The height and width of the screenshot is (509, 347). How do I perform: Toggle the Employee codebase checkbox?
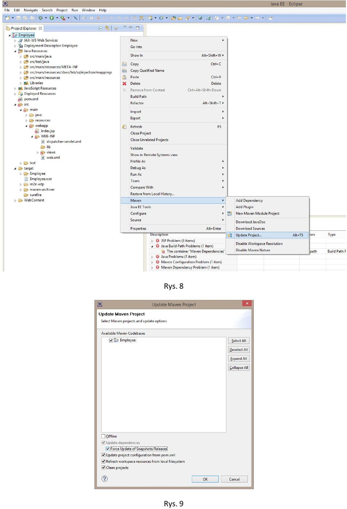click(x=111, y=340)
